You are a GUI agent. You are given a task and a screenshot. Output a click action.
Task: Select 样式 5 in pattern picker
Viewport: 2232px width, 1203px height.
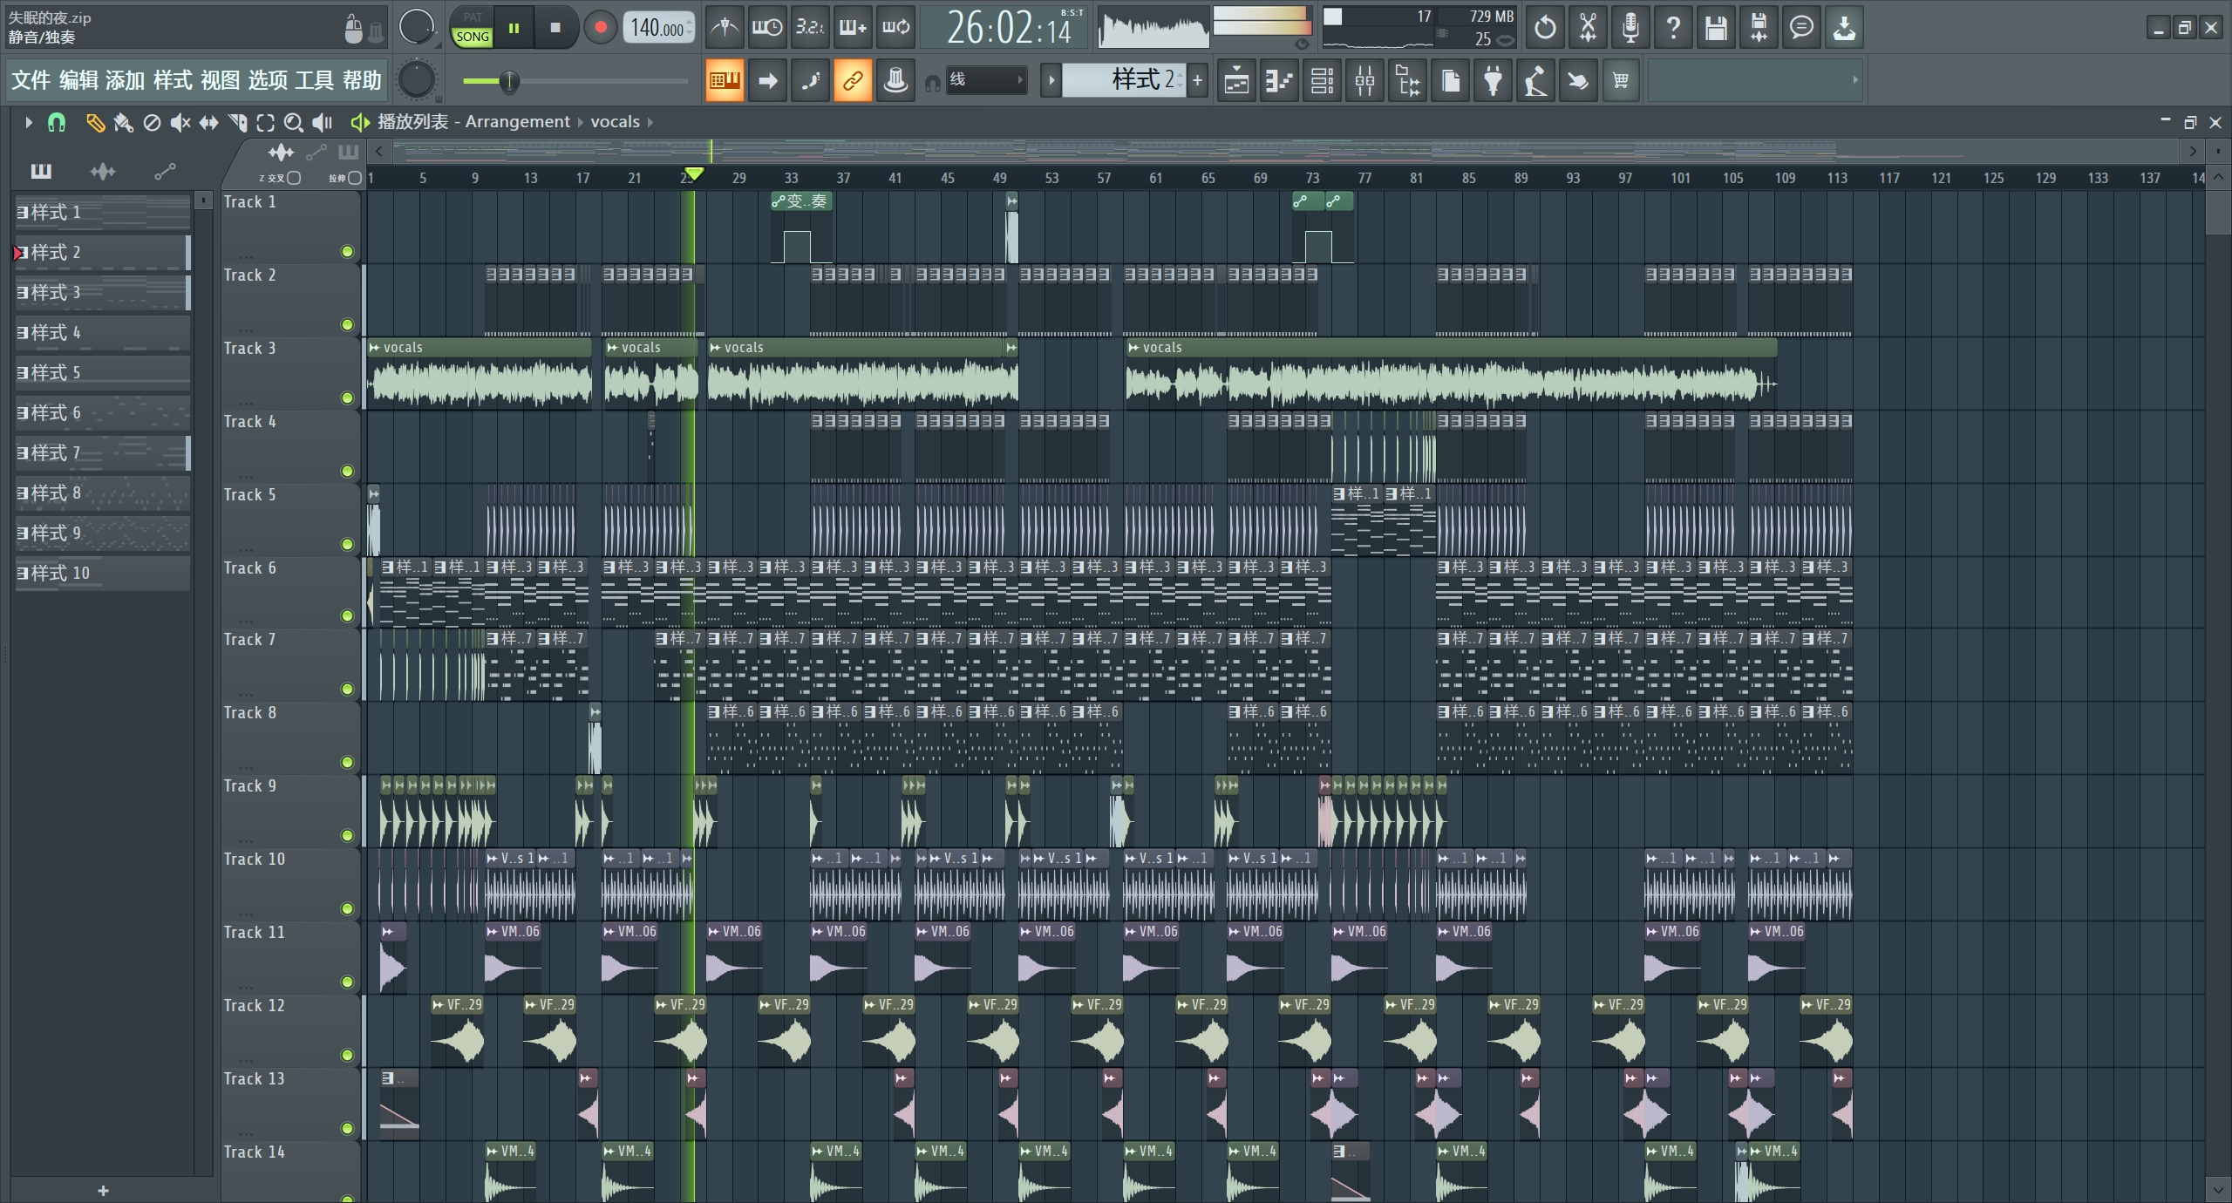[103, 372]
